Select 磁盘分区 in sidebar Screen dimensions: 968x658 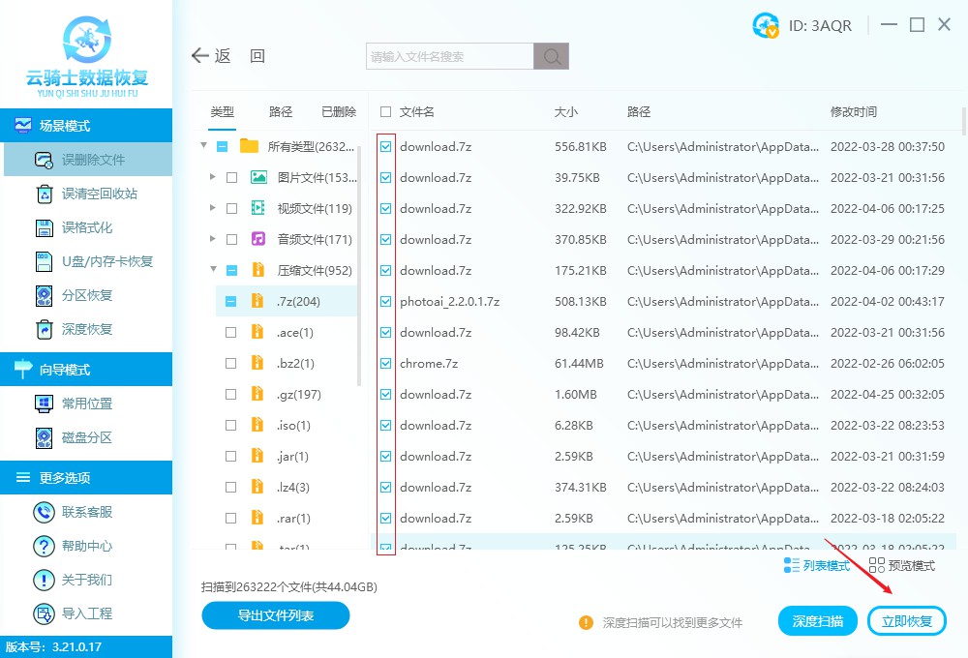click(88, 437)
